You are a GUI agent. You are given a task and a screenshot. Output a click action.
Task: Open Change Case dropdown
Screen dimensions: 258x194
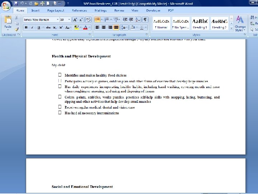[68, 28]
